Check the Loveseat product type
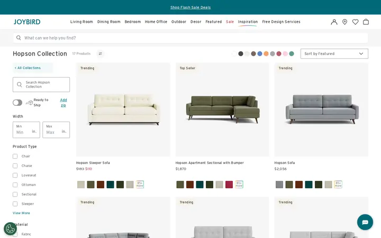Screen dimensions: 381x238 pos(15,175)
